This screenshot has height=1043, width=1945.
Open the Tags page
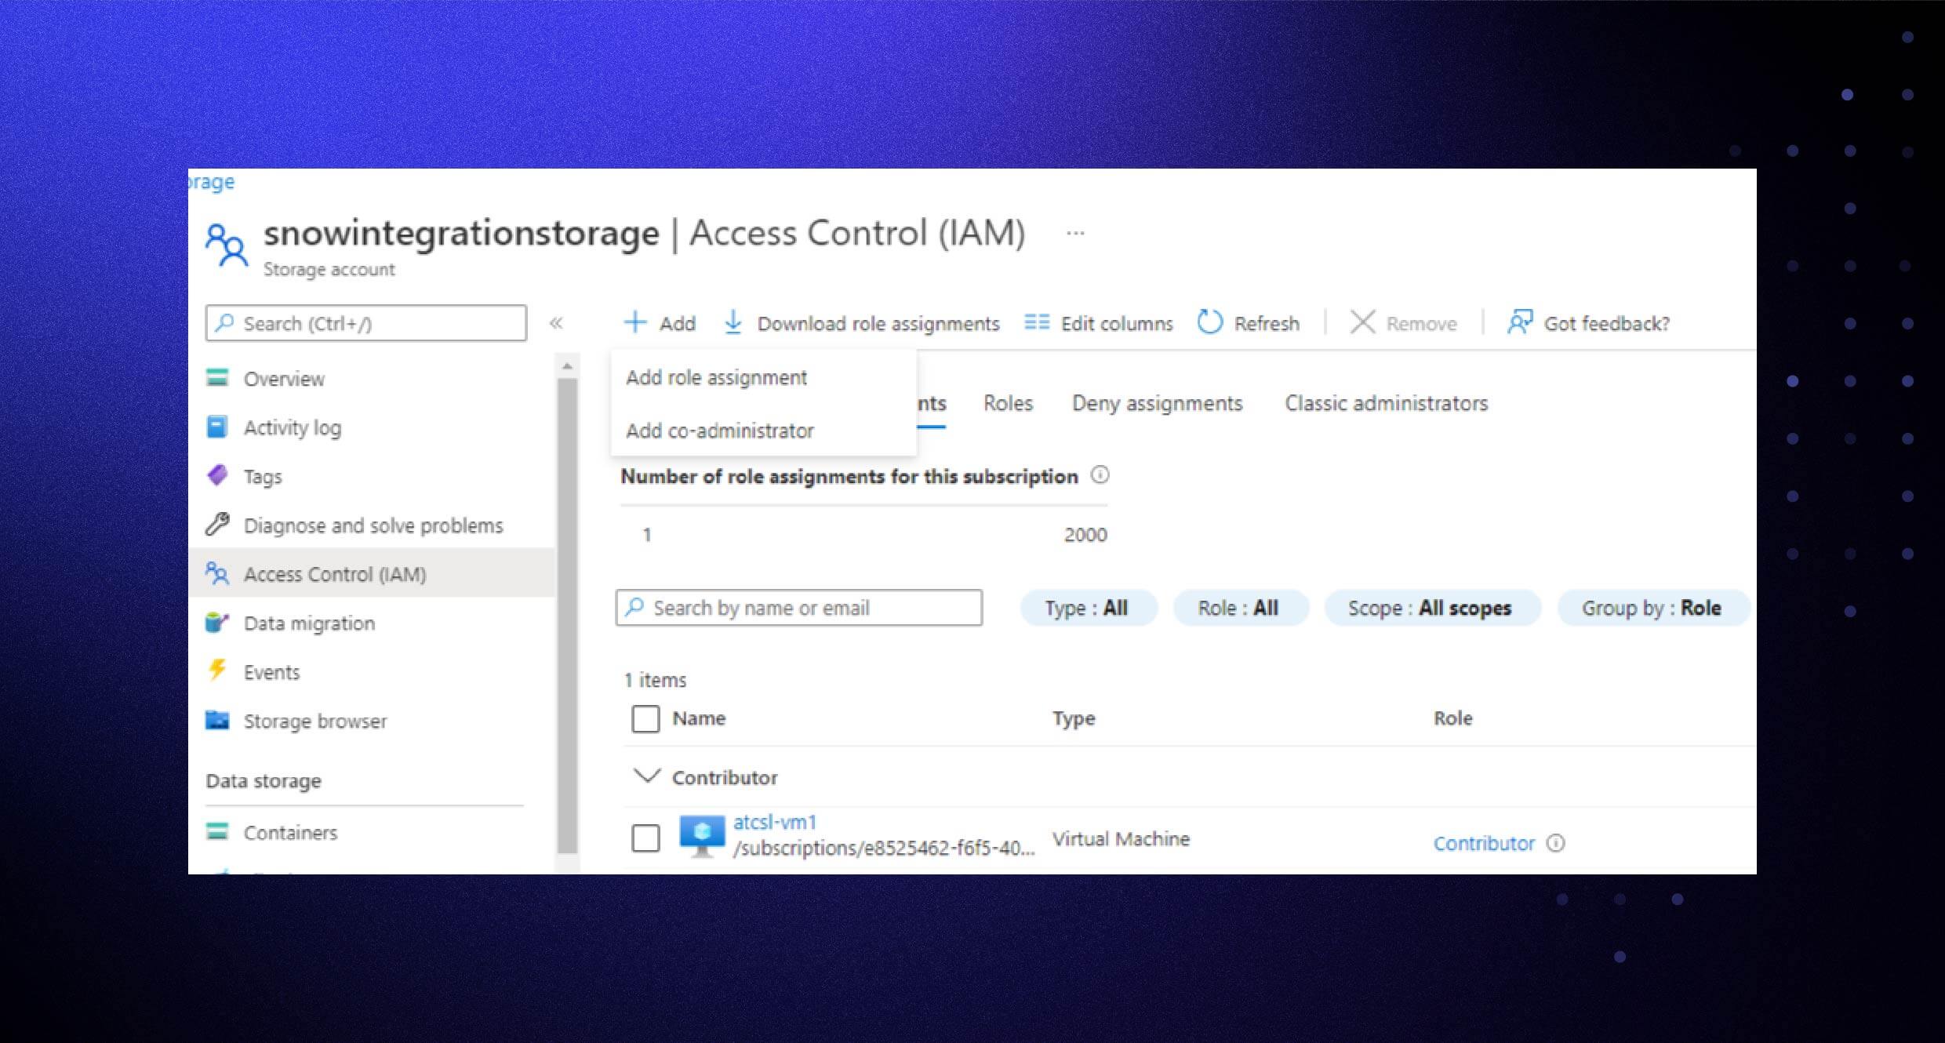(262, 476)
